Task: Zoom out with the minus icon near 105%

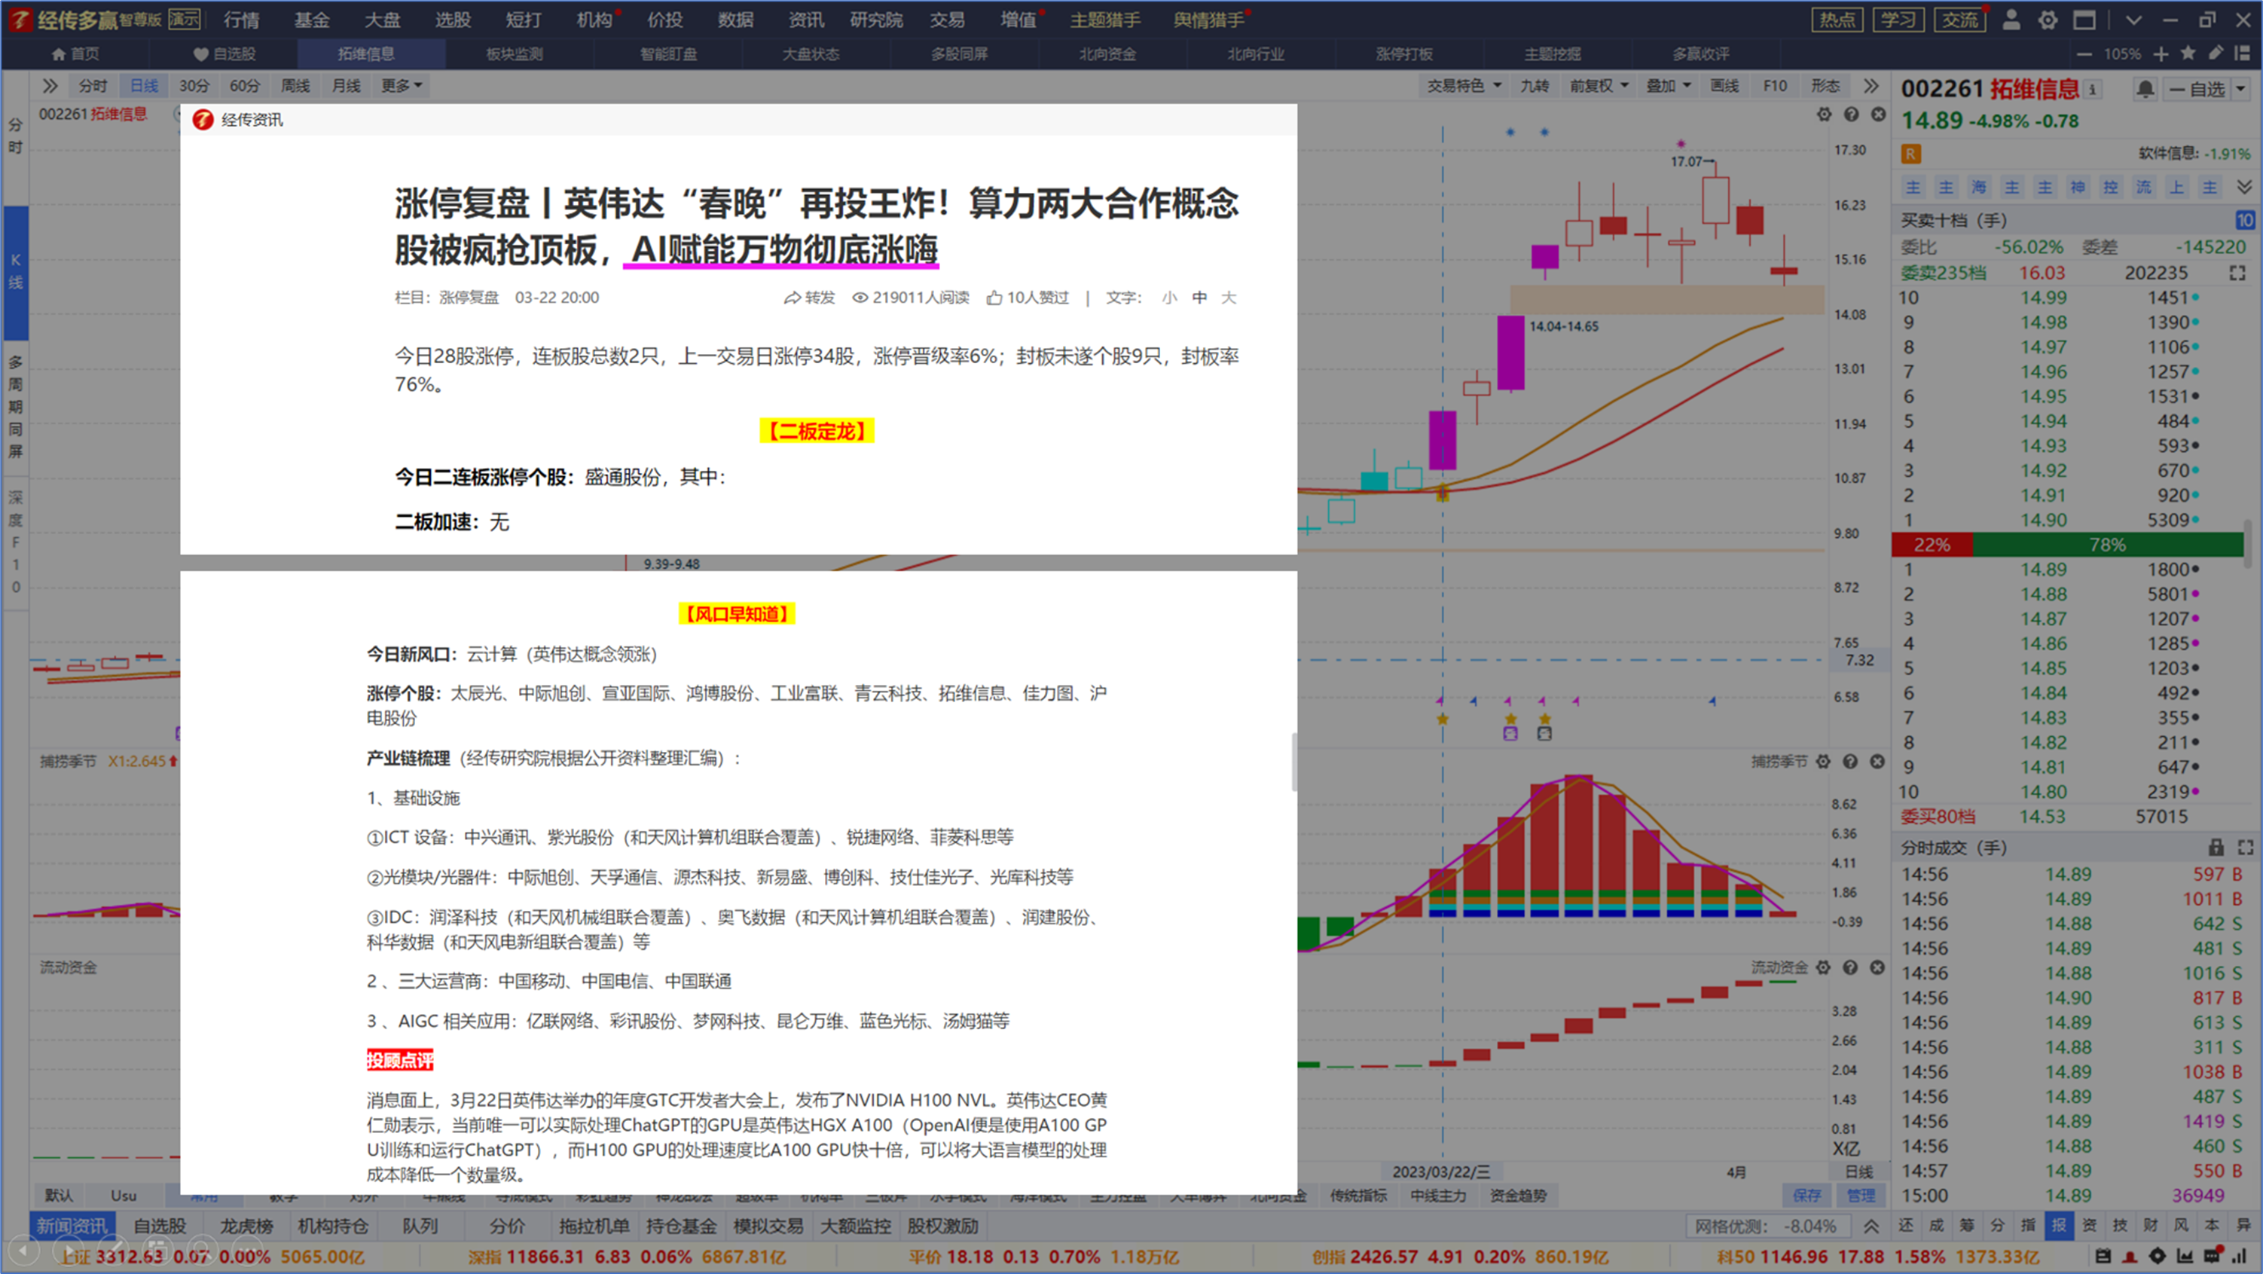Action: (2084, 53)
